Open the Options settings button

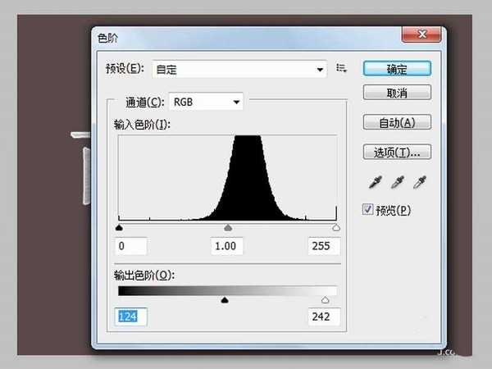click(397, 152)
